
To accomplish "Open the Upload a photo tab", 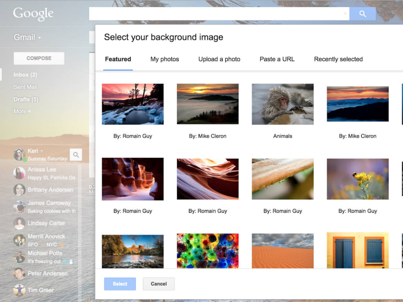I will tap(219, 59).
